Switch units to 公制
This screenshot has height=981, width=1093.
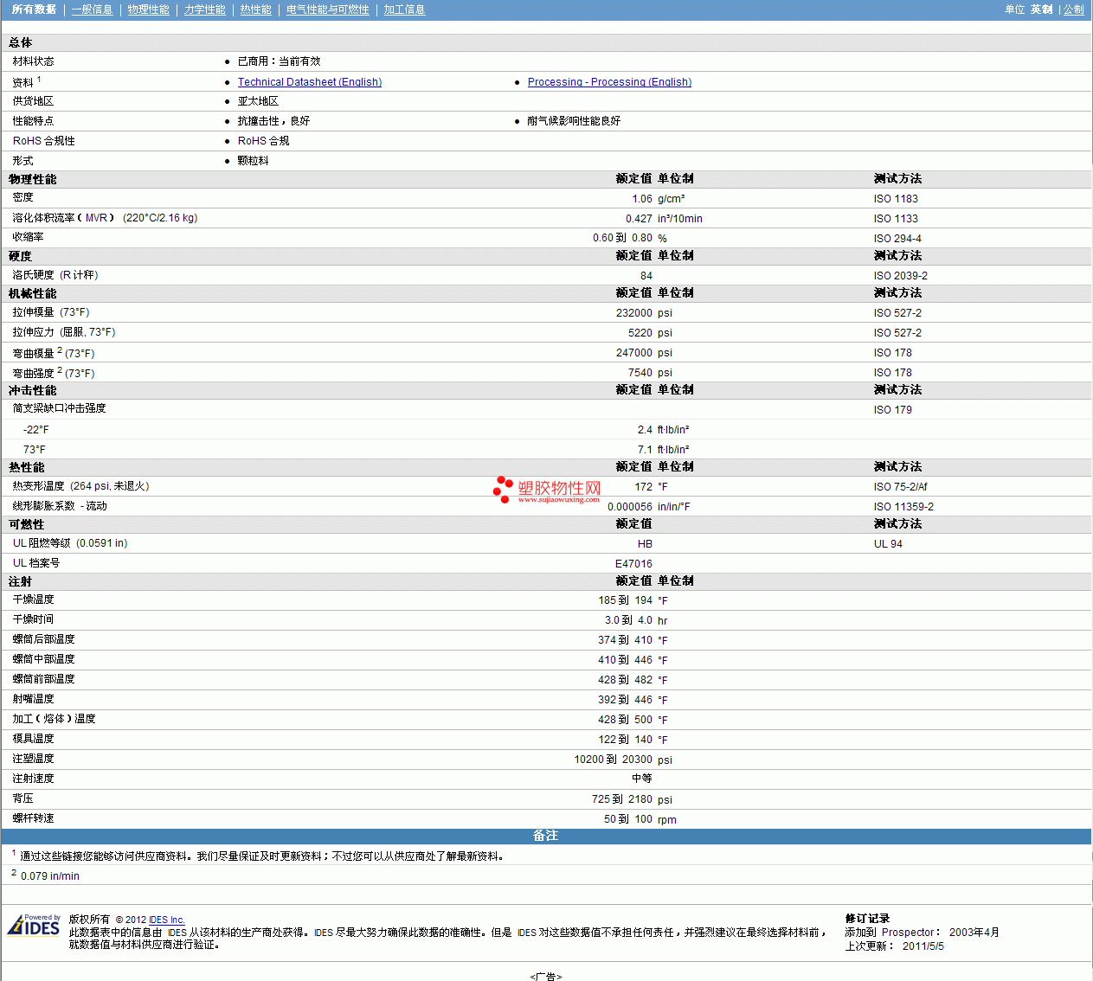point(1073,10)
